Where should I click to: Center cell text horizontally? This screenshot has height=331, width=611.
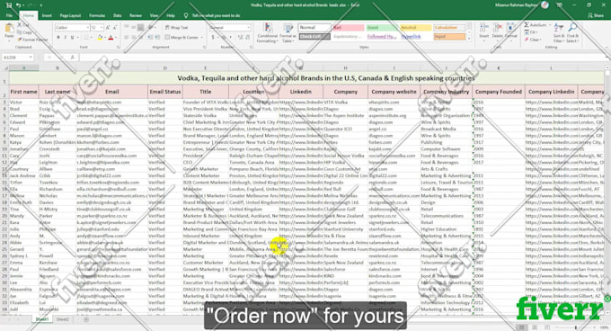[x=134, y=38]
